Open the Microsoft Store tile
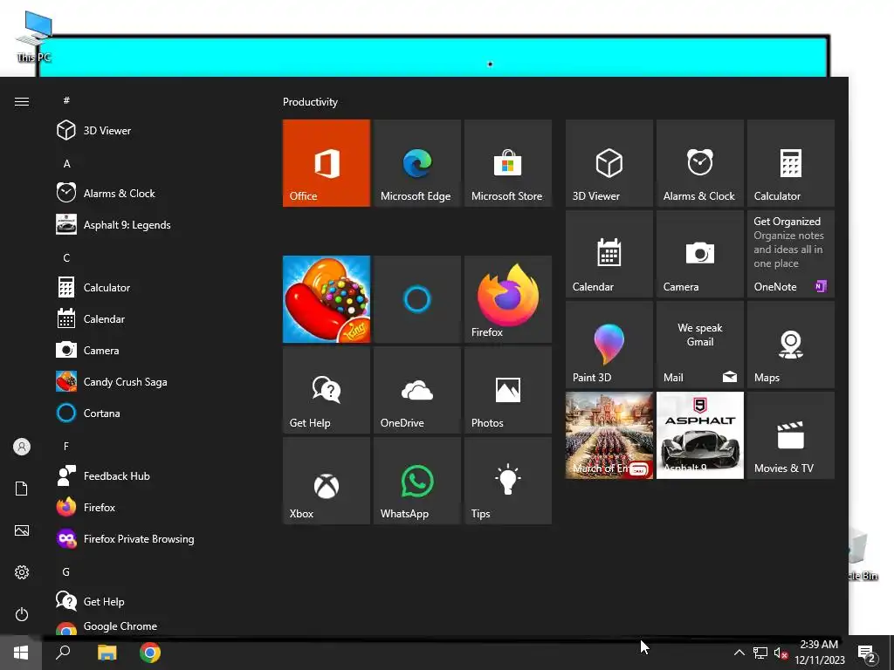 tap(507, 163)
